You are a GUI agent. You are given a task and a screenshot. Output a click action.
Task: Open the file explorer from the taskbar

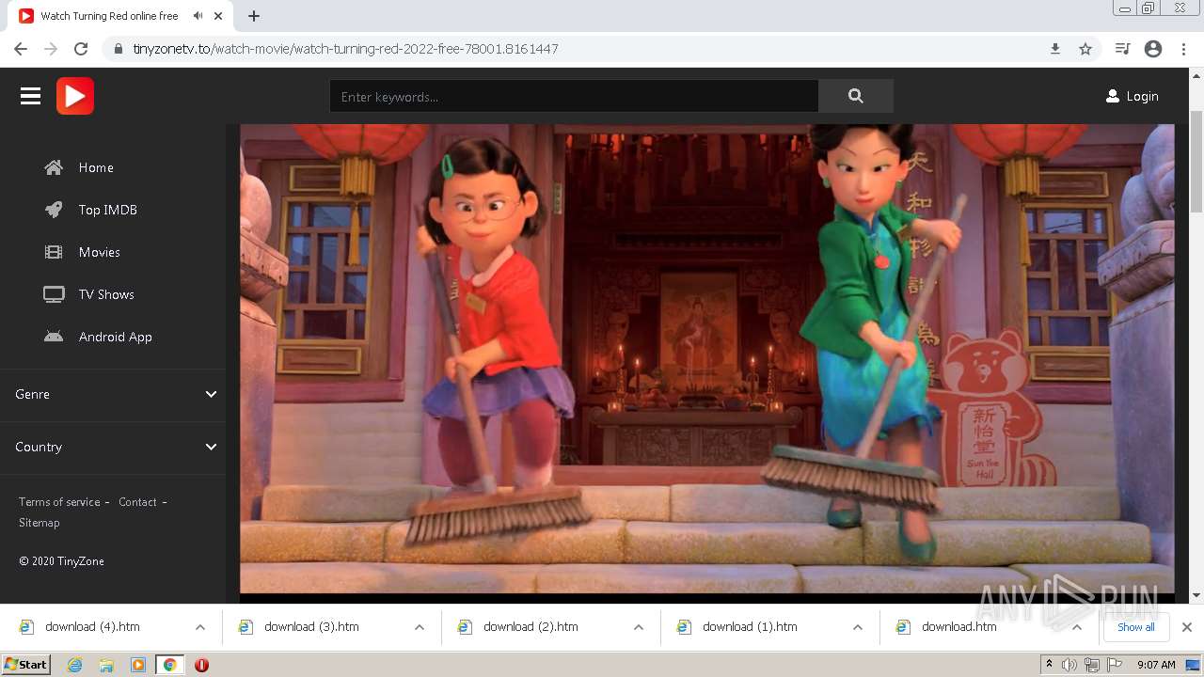coord(106,665)
